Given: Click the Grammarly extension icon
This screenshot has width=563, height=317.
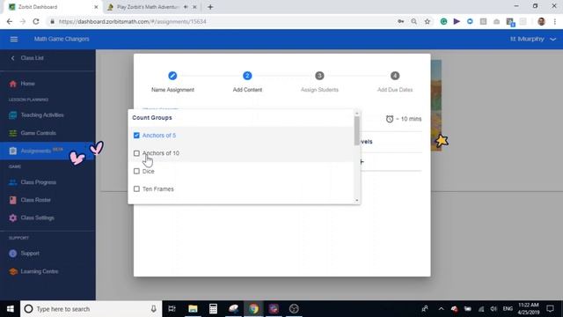Looking at the screenshot, I should tap(443, 21).
